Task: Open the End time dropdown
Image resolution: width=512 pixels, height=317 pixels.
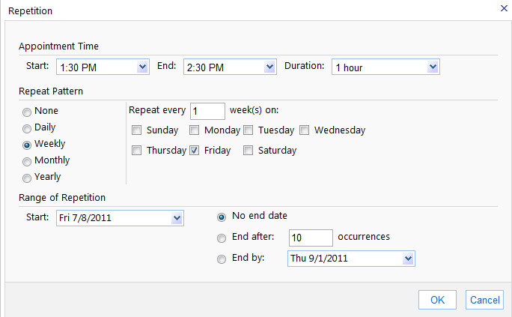Action: tap(270, 67)
